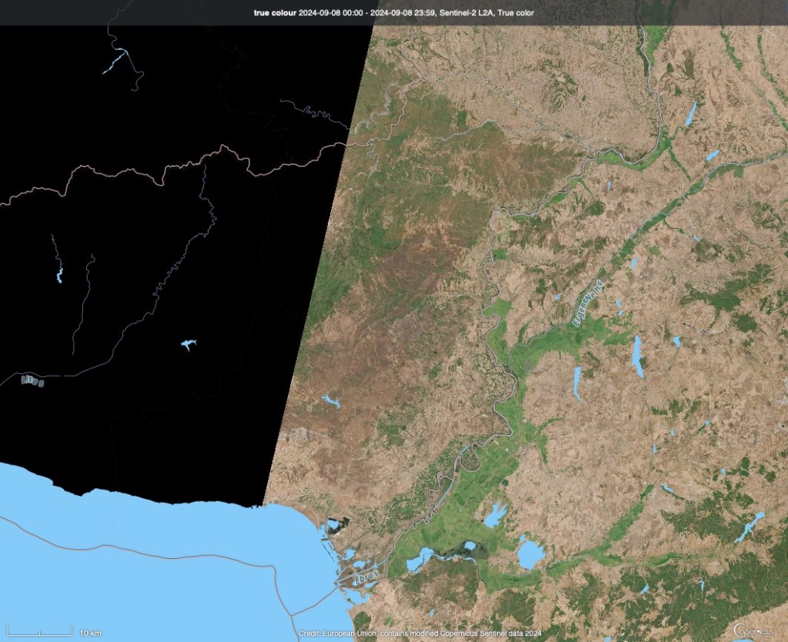The width and height of the screenshot is (788, 642).
Task: Click the small lake in the black no-data area
Action: point(188,346)
